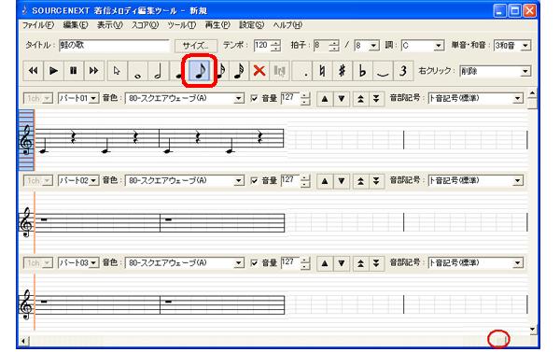Select the sharp sign tool
560x352 pixels.
343,71
